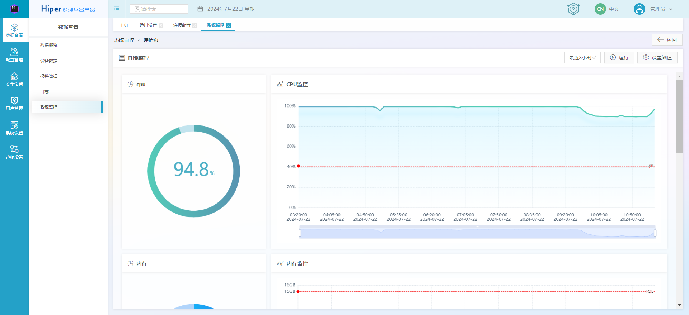Click the 管理员 user avatar icon

[639, 9]
